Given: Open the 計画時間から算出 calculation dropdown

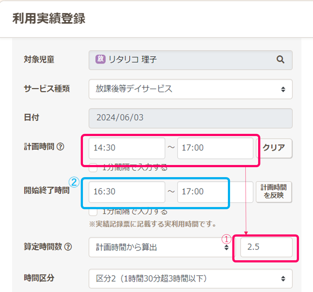Looking at the screenshot, I should pos(159,247).
